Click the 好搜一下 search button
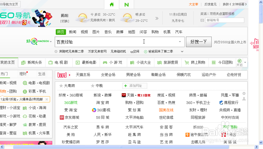Image resolution: width=263 pixels, height=149 pixels. pyautogui.click(x=199, y=42)
